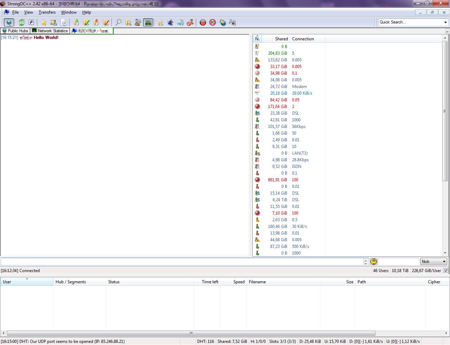Screen dimensions: 450x345
Task: Open Favorite Hubs with the star icon
Action: [44, 22]
